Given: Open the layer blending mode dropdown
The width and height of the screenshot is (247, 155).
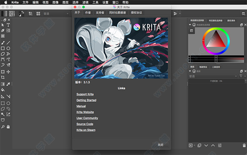Looking at the screenshot, I should click(213, 76).
